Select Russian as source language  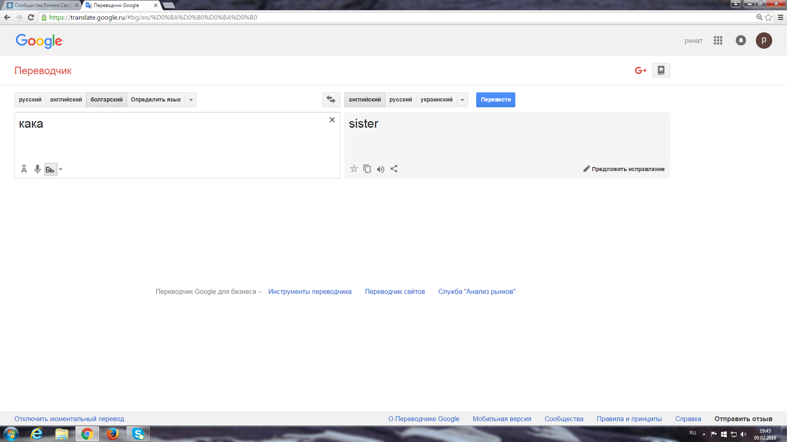pyautogui.click(x=30, y=100)
